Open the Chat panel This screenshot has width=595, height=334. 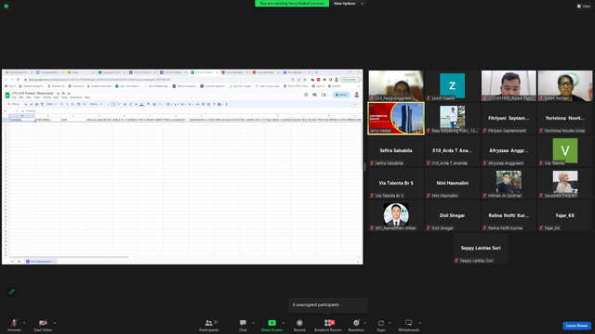tap(243, 325)
